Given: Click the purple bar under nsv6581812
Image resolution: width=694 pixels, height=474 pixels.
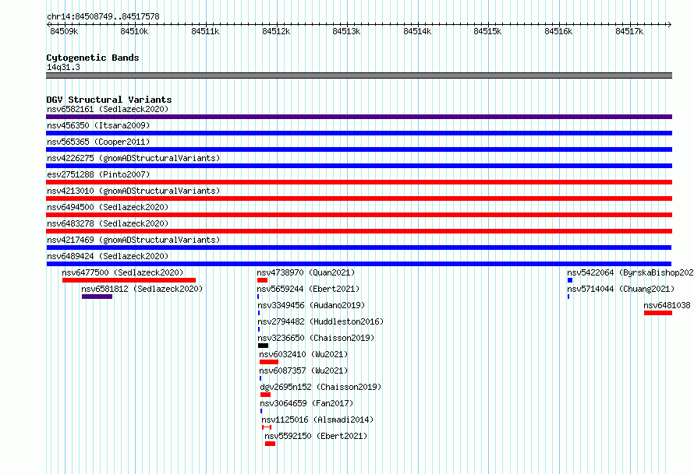Looking at the screenshot, I should (x=97, y=297).
